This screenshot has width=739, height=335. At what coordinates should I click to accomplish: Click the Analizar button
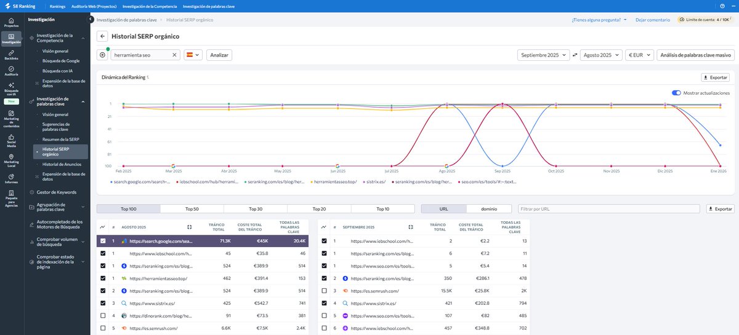click(219, 55)
